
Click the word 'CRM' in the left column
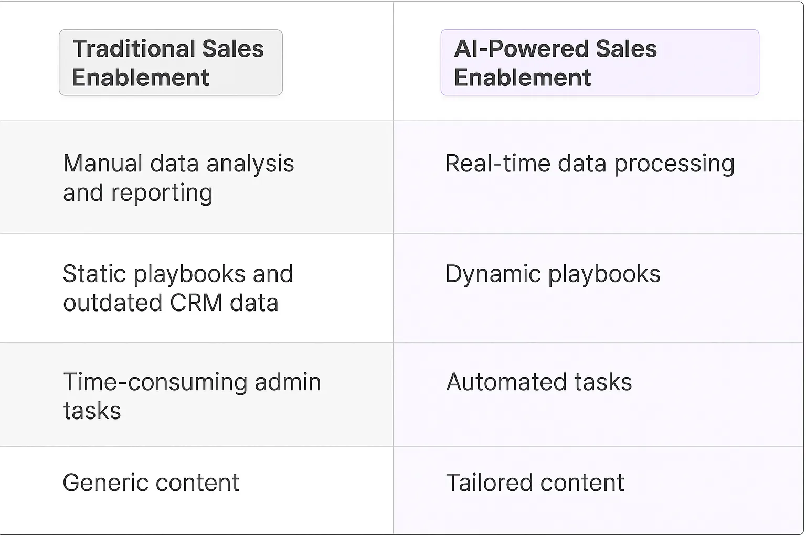point(196,303)
